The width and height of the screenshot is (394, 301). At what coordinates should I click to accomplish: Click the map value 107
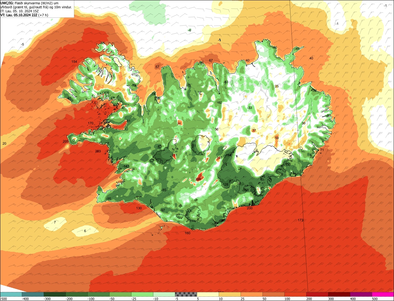click(219, 158)
